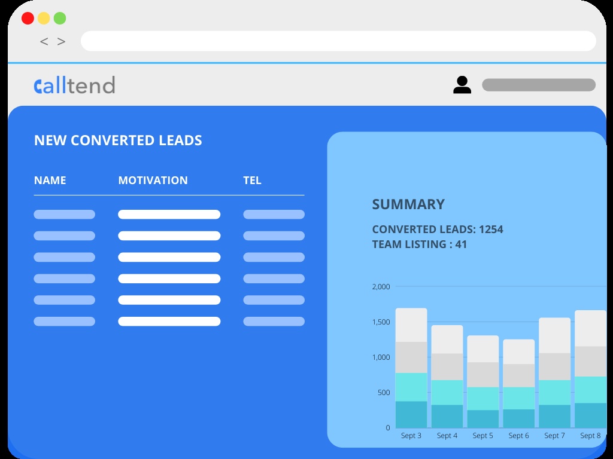Click the 1,000 y-axis label
This screenshot has width=613, height=459.
point(381,357)
